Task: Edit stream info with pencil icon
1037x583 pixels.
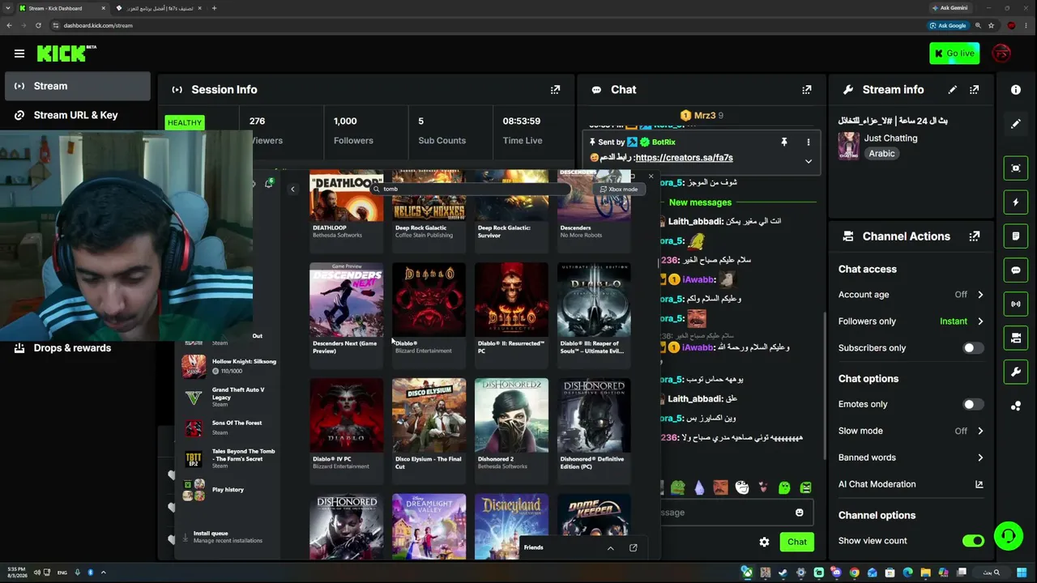Action: pos(953,90)
